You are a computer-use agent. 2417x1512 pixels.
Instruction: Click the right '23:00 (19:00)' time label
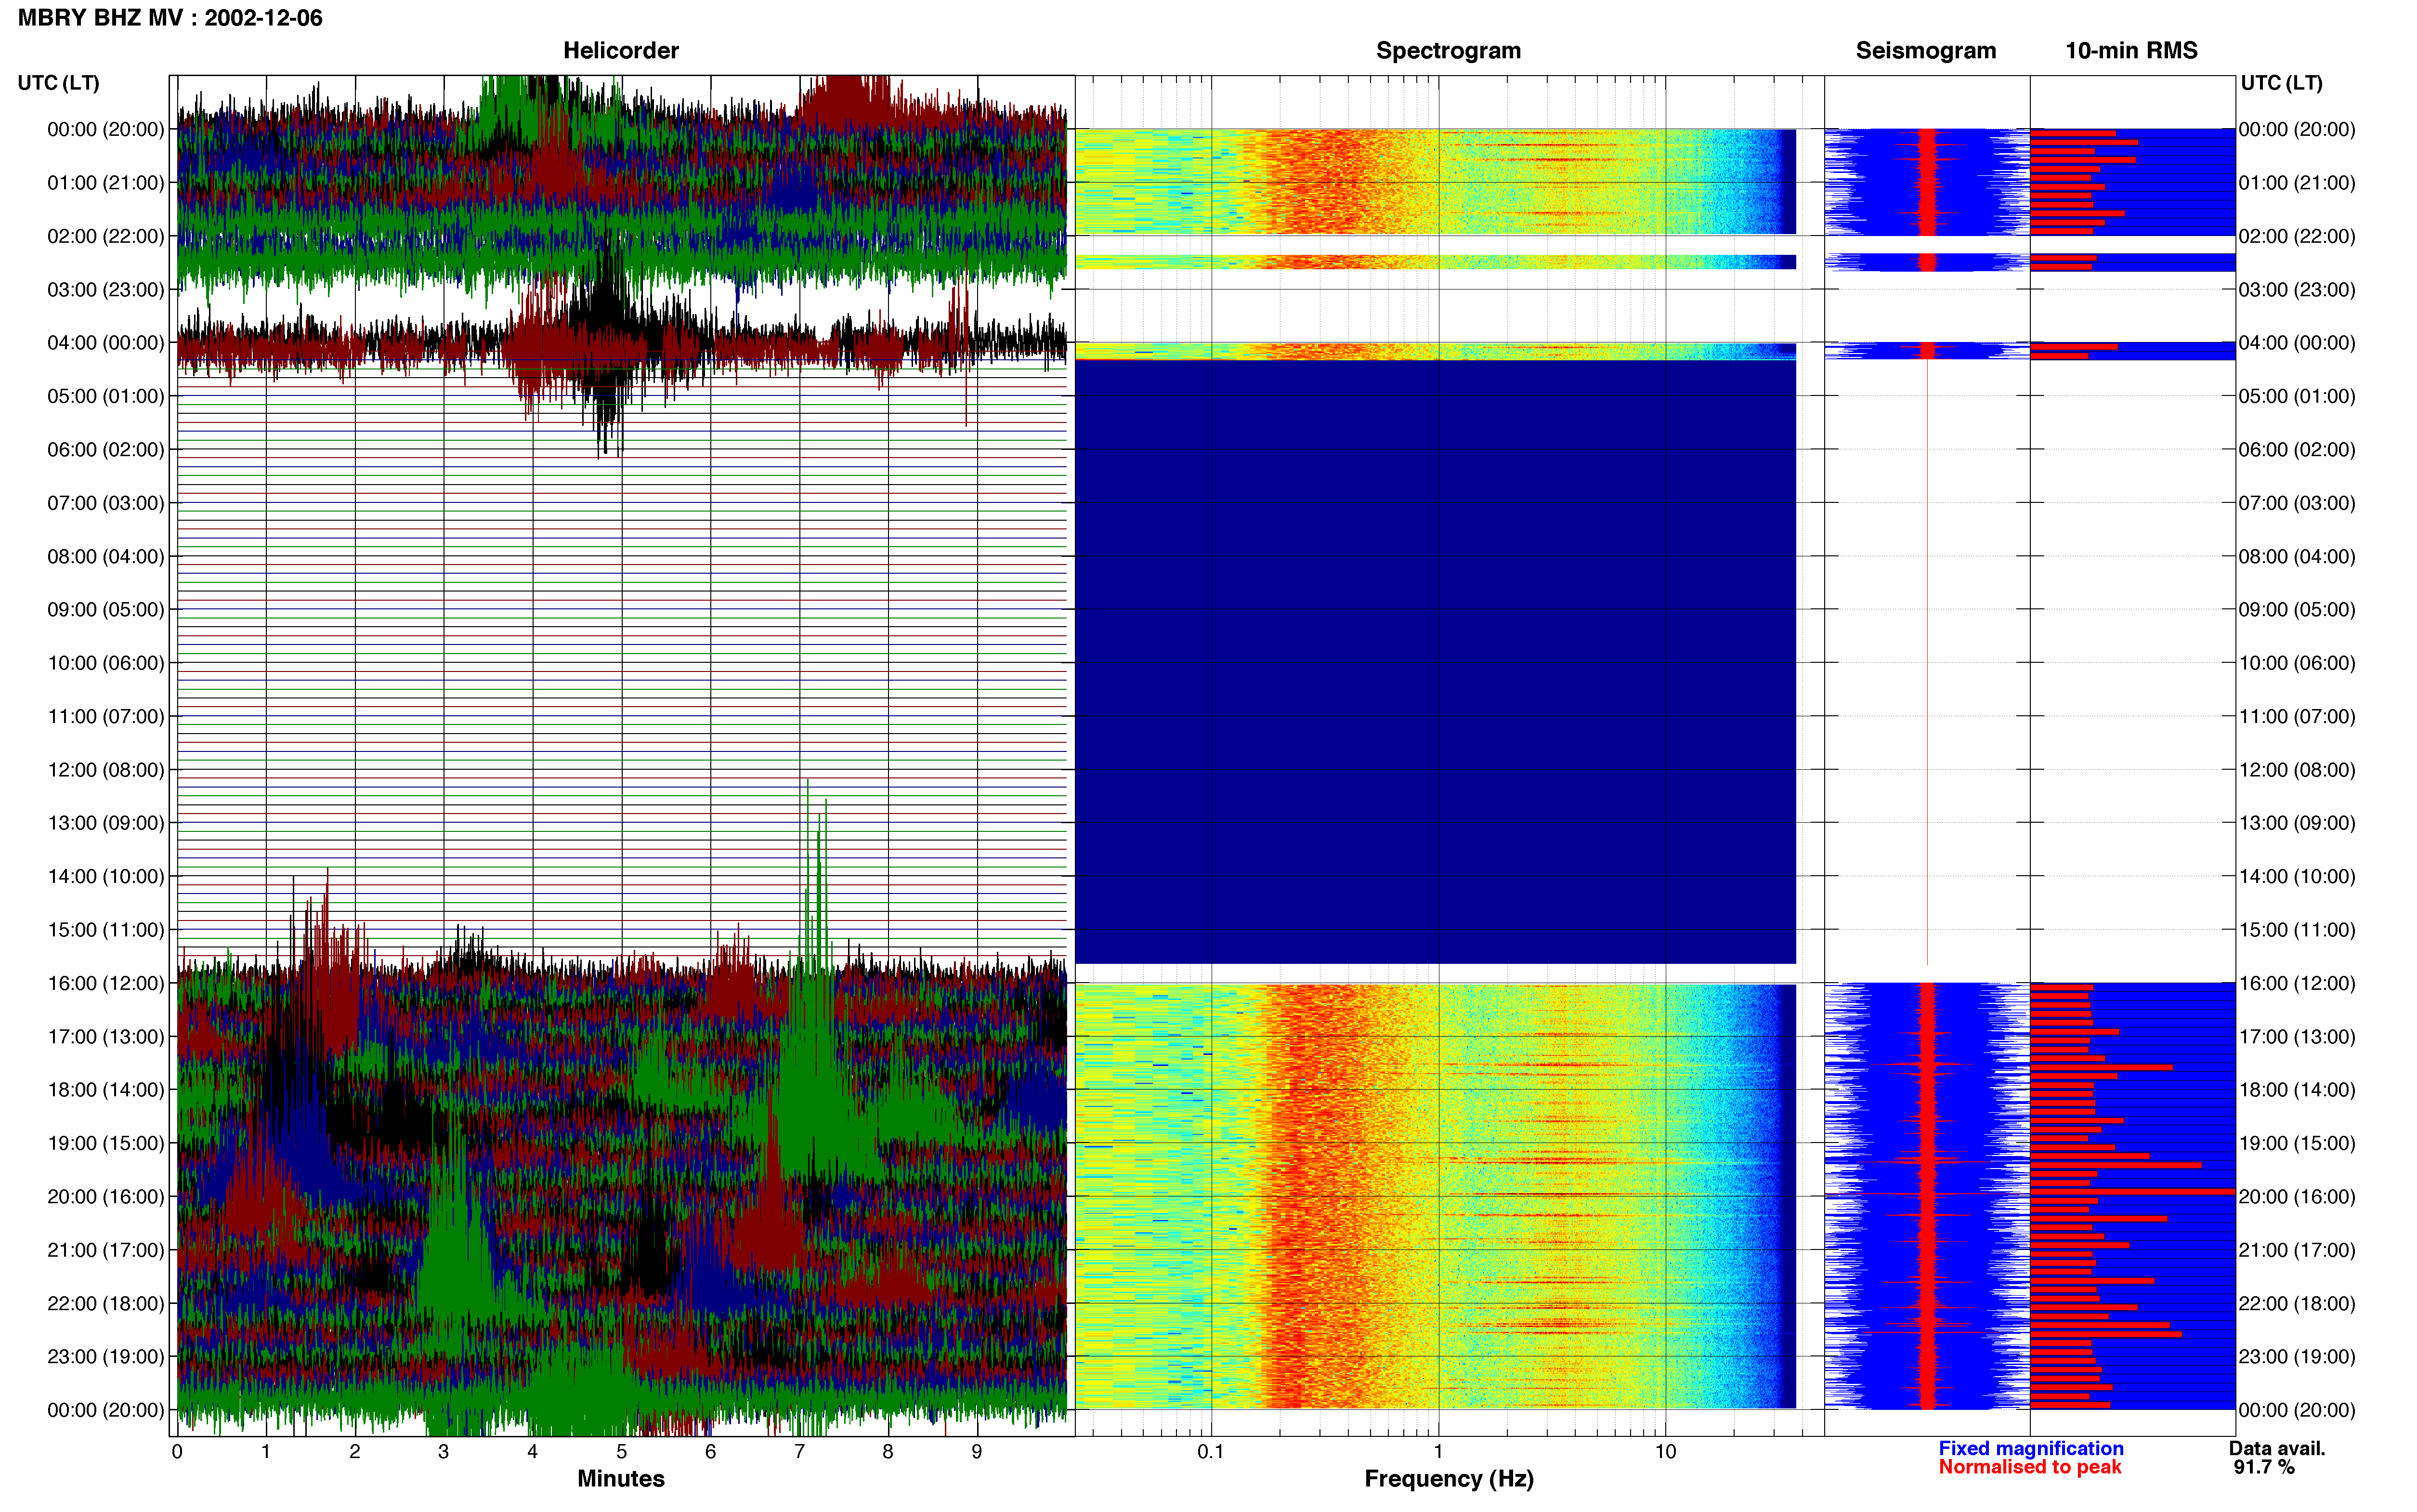pyautogui.click(x=2297, y=1357)
